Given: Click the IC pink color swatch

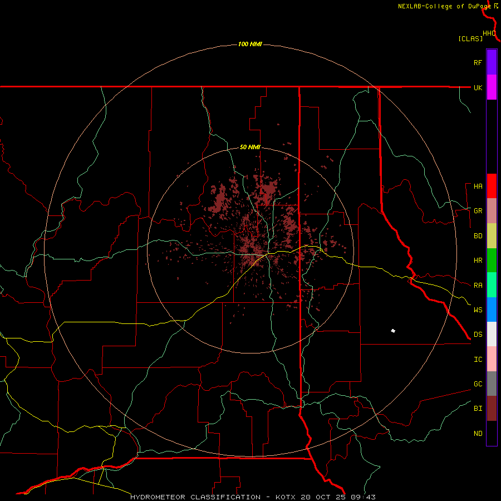Looking at the screenshot, I should point(492,359).
